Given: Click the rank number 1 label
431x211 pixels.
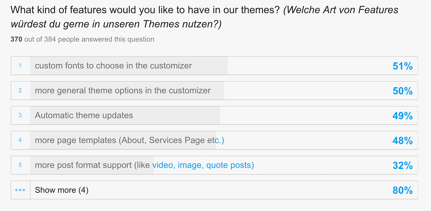Looking at the screenshot, I should [20, 66].
